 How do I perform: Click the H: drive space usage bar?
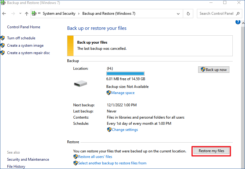click(x=125, y=73)
